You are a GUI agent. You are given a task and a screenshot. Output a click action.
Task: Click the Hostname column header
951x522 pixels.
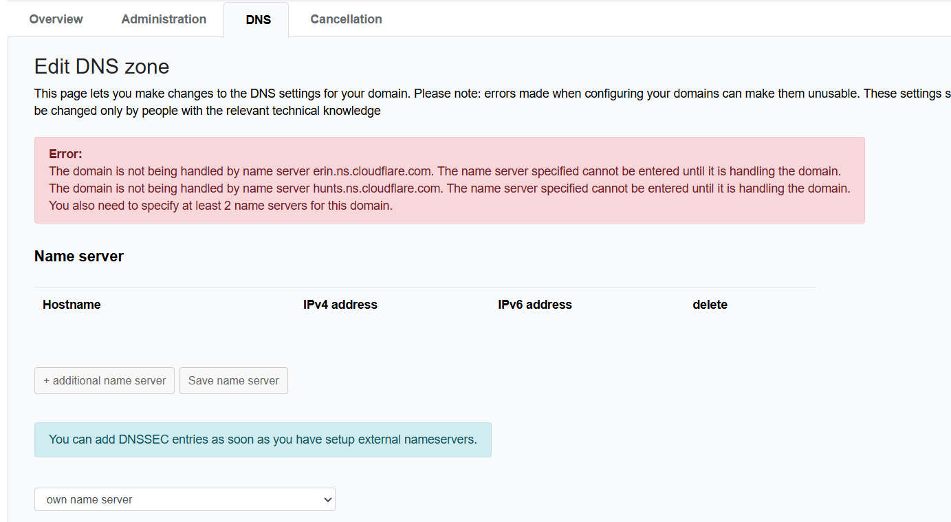click(x=72, y=305)
